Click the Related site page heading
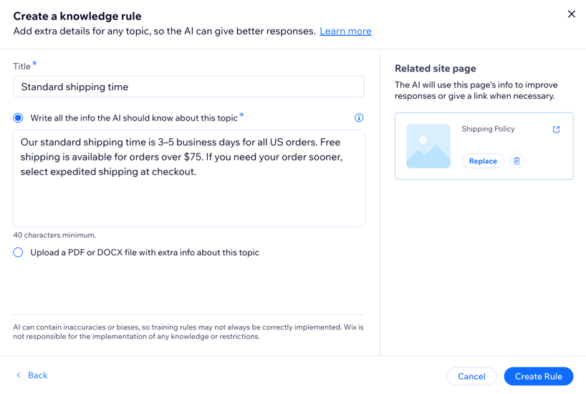This screenshot has height=394, width=586. coord(436,69)
